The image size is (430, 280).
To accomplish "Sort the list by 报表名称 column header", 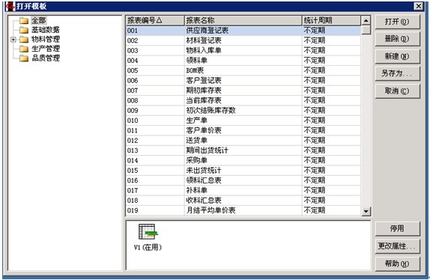I will [243, 20].
